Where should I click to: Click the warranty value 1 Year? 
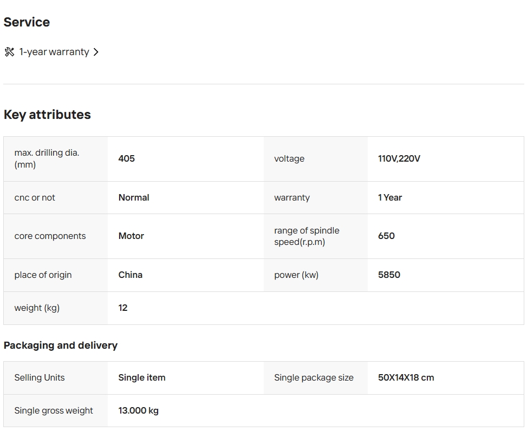[x=390, y=197]
